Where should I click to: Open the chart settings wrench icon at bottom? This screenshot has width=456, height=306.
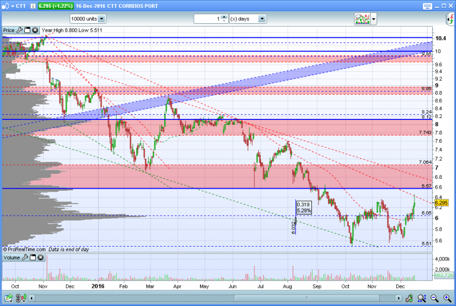pos(409,298)
